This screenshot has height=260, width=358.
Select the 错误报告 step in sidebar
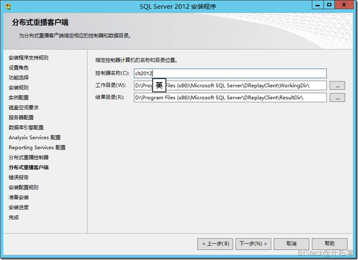tap(19, 177)
